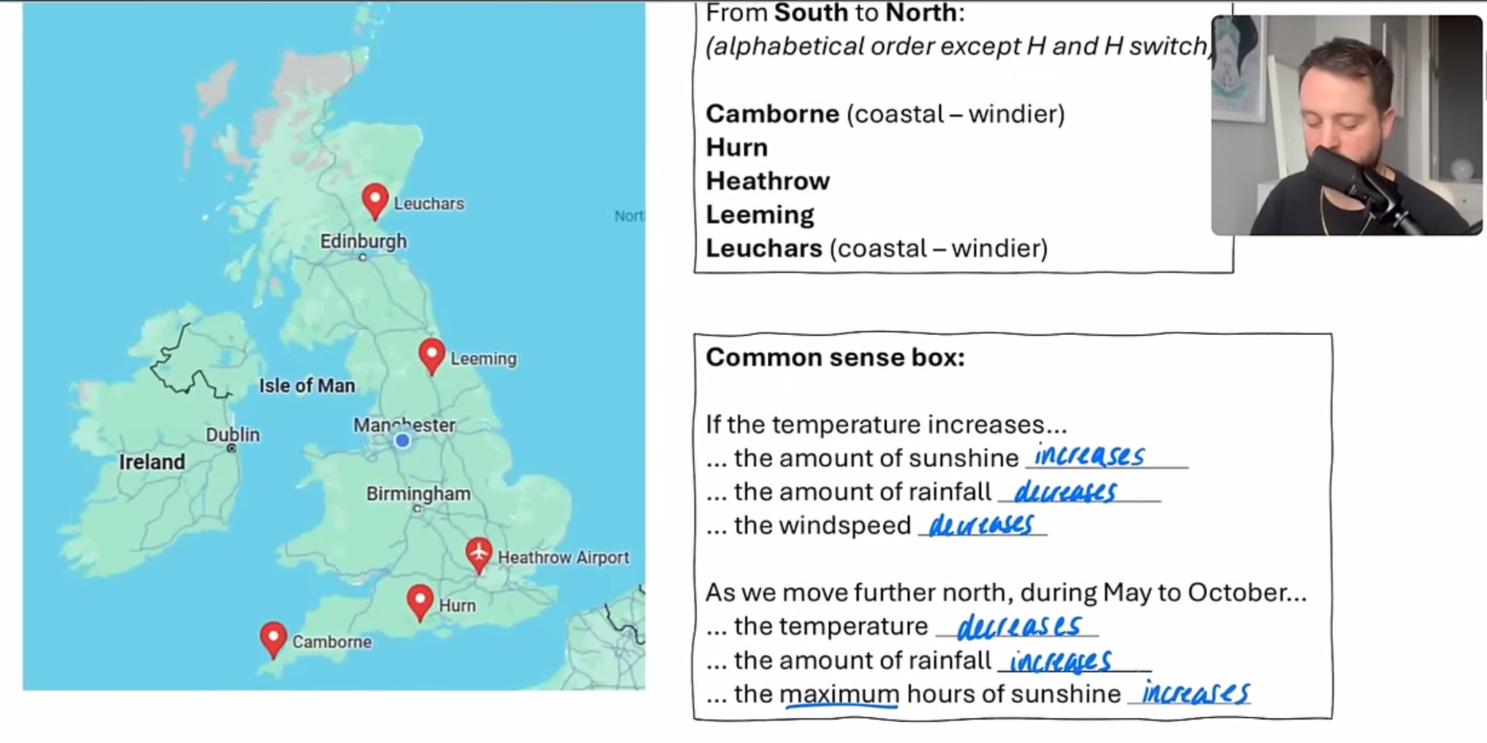
Task: Click the underlined word 'maximum'
Action: [x=839, y=694]
